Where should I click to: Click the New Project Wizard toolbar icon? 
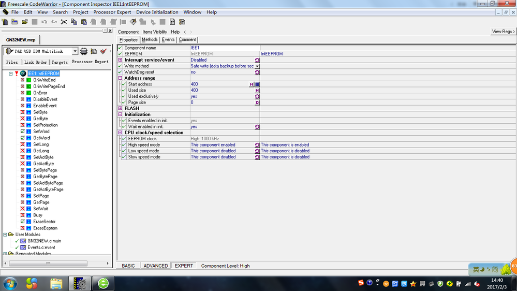click(14, 22)
